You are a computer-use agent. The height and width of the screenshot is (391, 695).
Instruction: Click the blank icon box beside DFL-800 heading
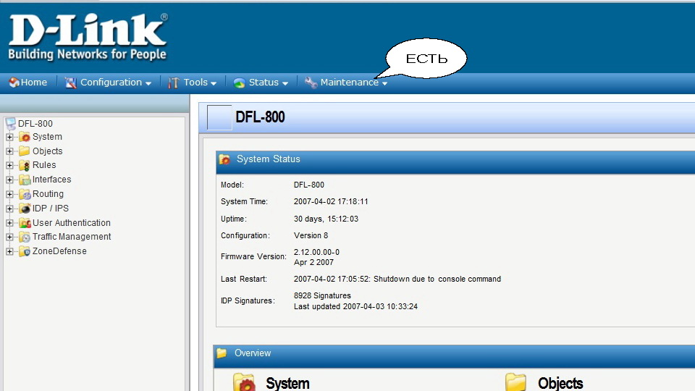[x=219, y=117]
